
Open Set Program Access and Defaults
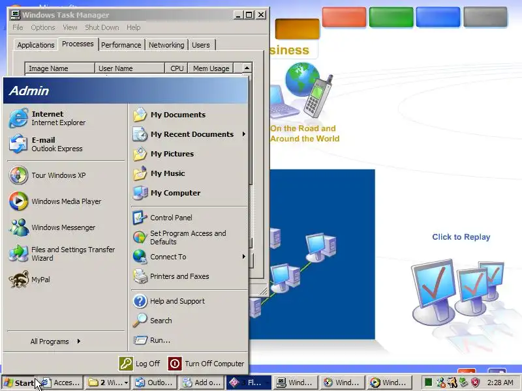(x=189, y=237)
